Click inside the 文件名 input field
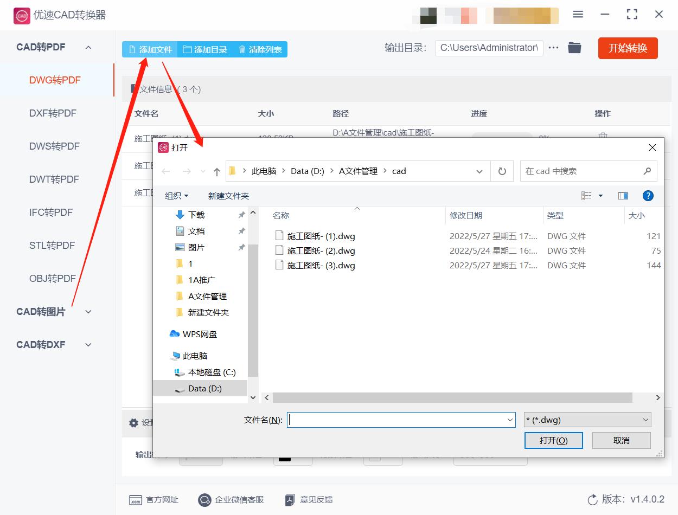This screenshot has width=678, height=515. click(401, 420)
